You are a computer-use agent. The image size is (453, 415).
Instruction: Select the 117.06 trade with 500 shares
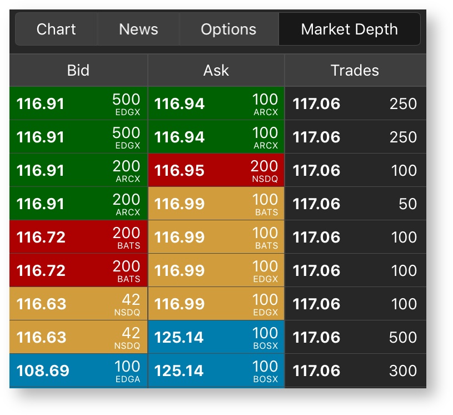tap(355, 337)
